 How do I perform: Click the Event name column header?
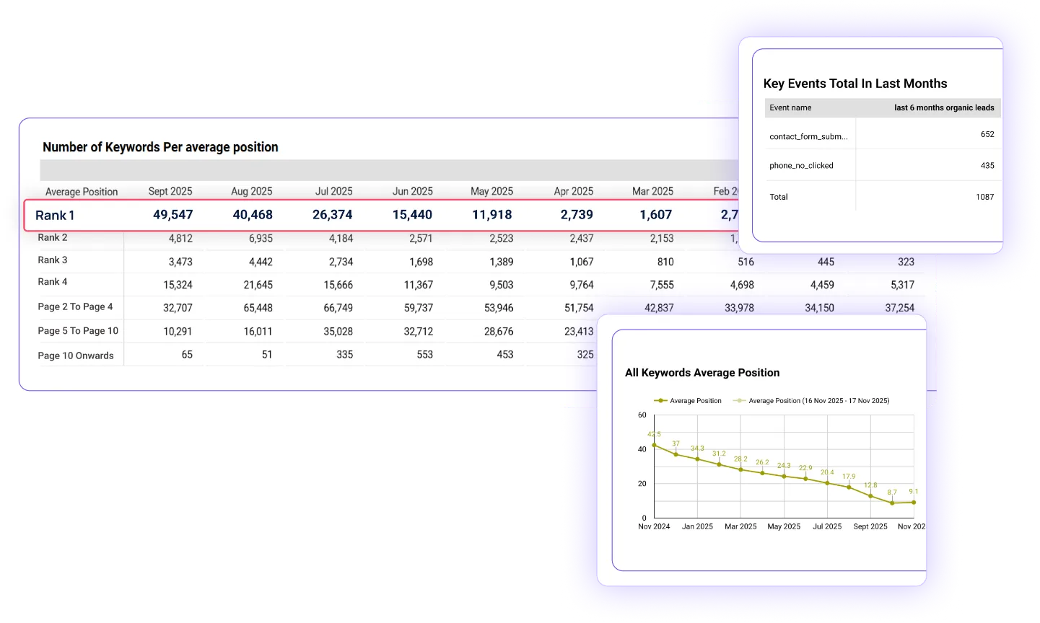[x=790, y=107]
